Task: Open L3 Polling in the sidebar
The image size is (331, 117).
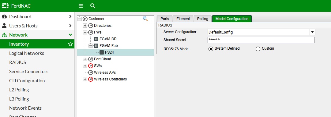Action: point(19,99)
